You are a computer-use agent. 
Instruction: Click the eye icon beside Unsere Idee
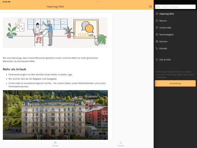click(x=157, y=28)
